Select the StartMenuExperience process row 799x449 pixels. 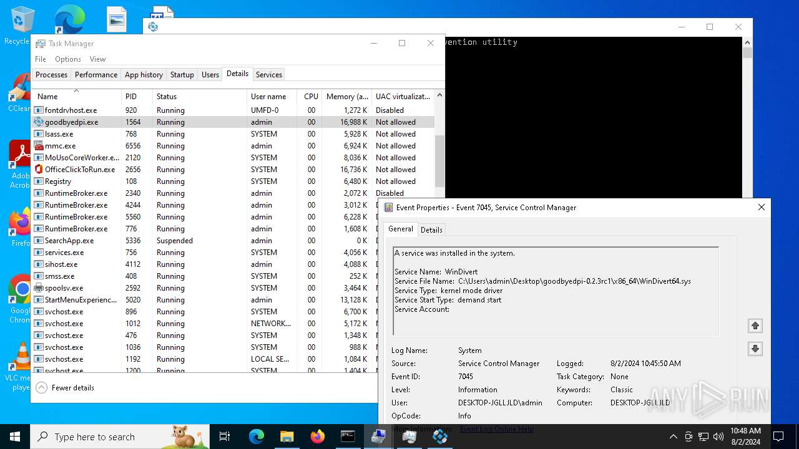tap(205, 300)
